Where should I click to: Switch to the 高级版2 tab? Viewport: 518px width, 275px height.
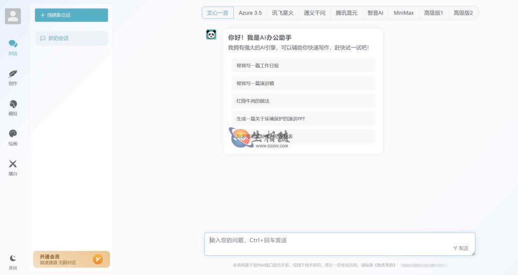[463, 13]
